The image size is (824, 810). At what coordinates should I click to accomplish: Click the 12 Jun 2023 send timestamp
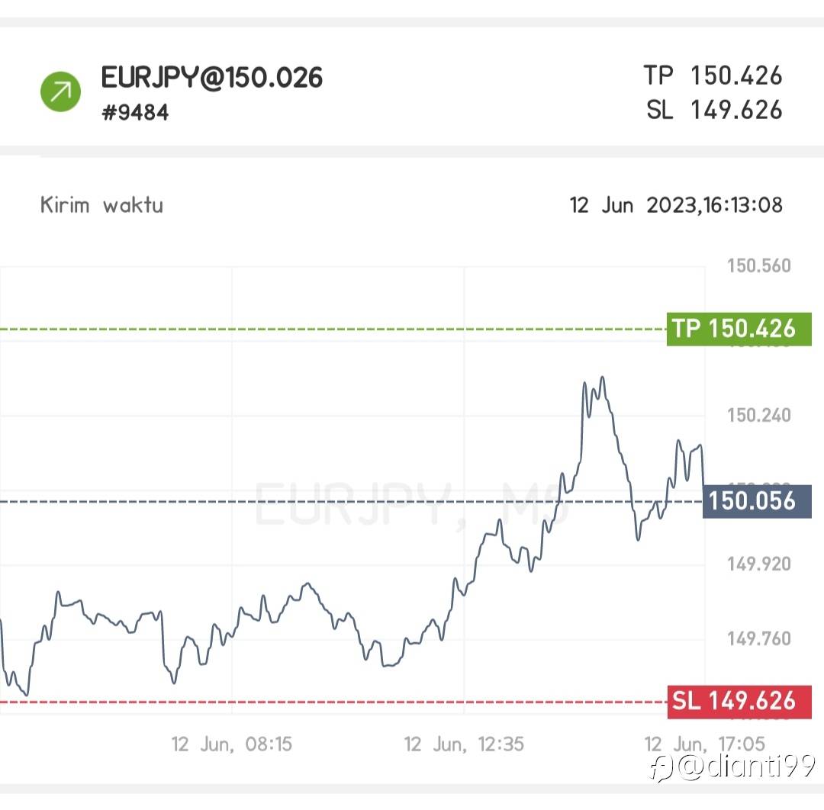[676, 205]
